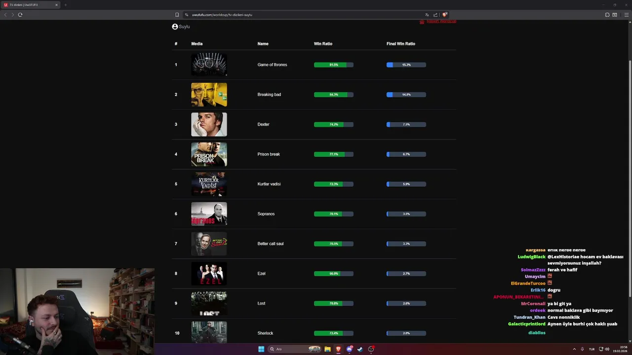Click the 'Kurtlar vadisi' name text

coord(269,184)
